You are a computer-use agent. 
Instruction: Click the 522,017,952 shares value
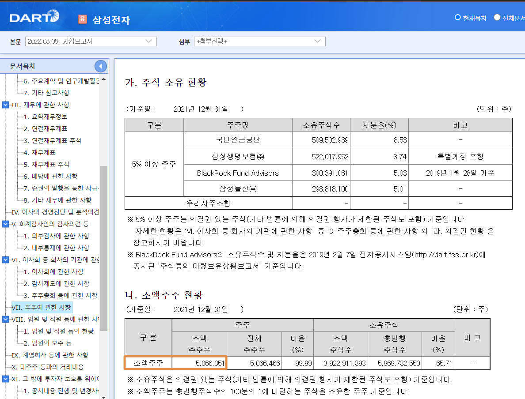tap(330, 157)
